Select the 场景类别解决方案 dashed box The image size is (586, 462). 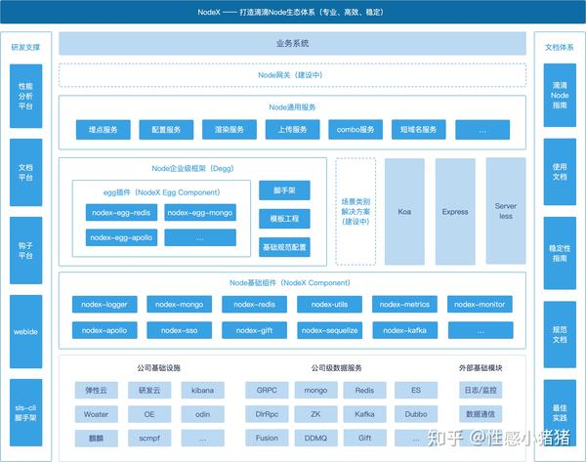[x=356, y=212]
